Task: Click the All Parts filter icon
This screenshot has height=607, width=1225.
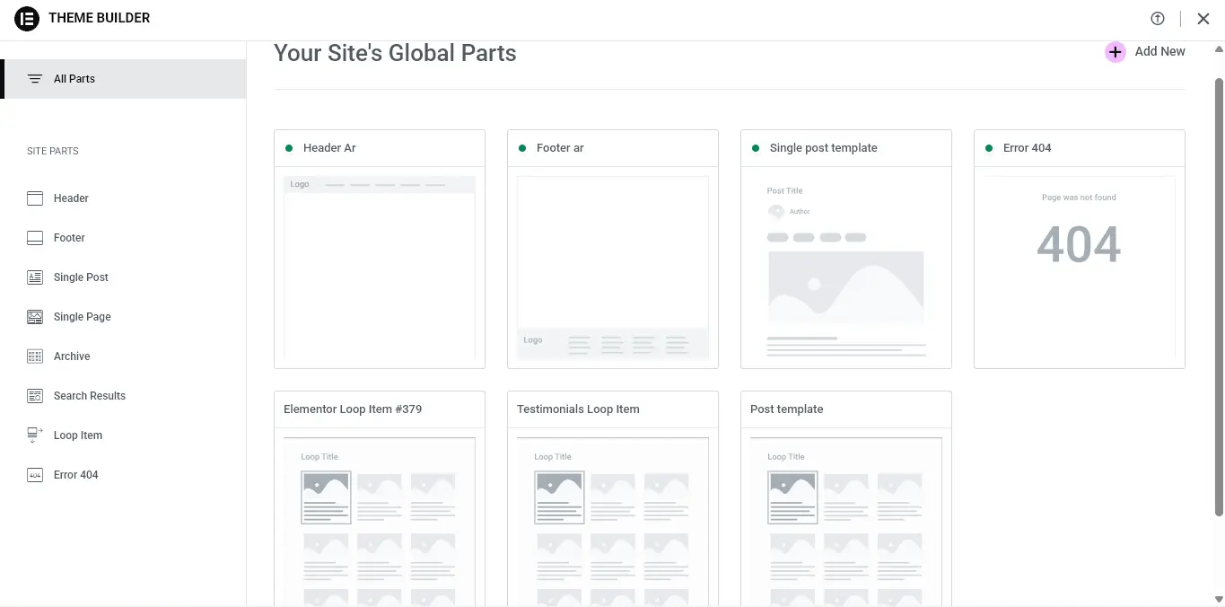Action: (35, 79)
